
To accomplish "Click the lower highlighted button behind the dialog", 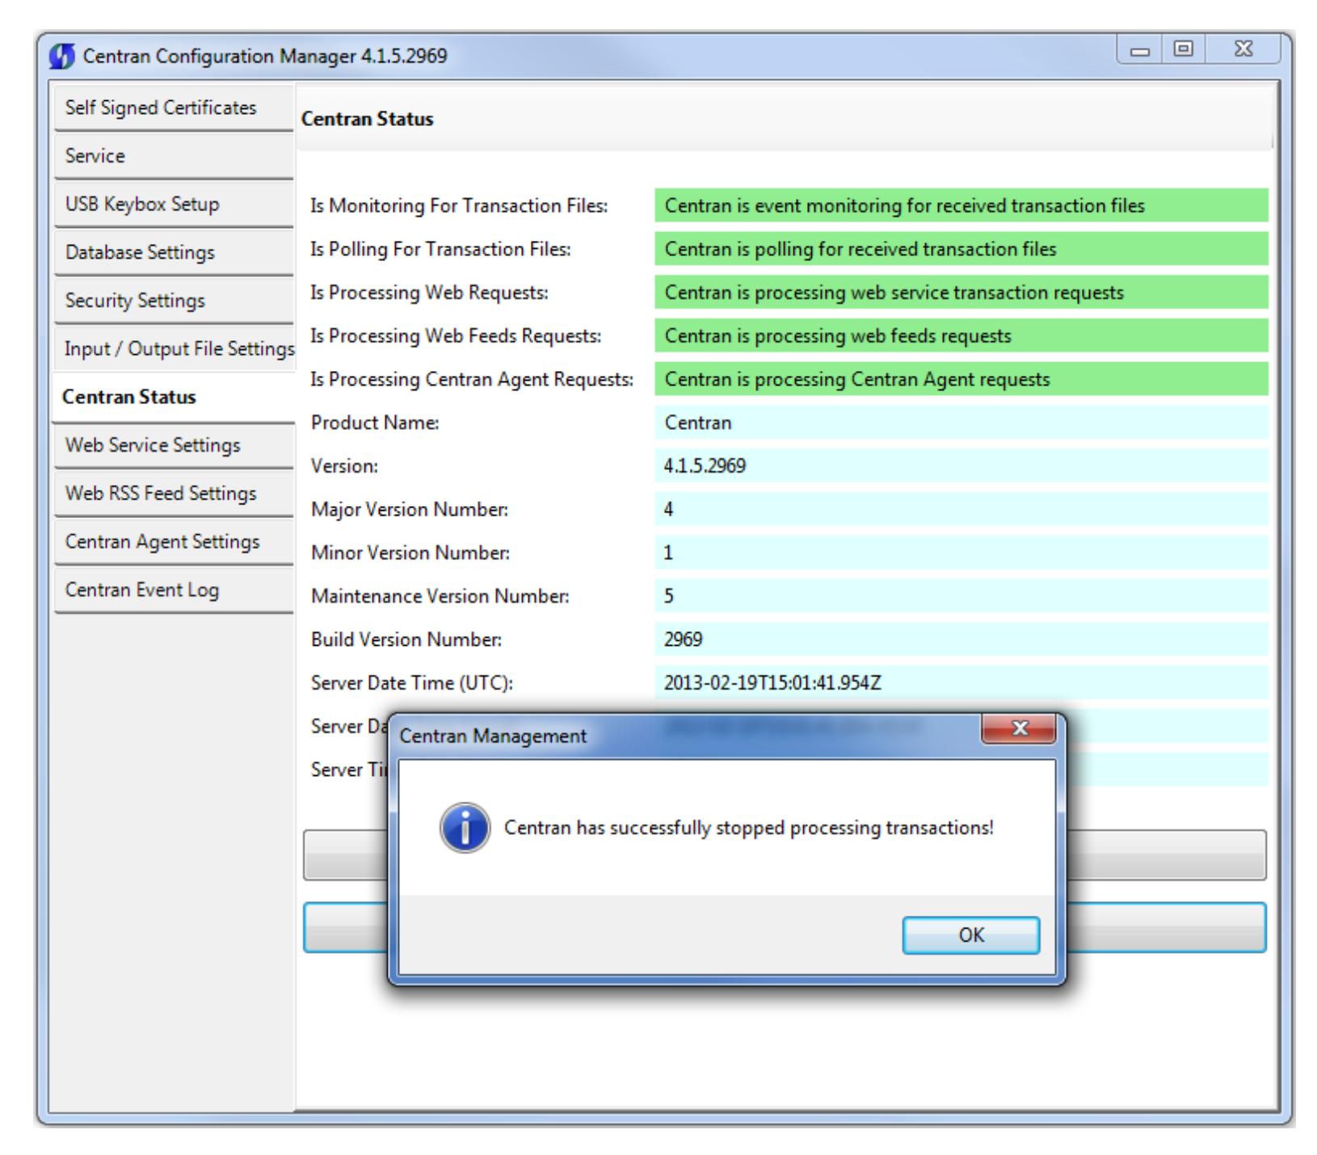I will pyautogui.click(x=785, y=927).
